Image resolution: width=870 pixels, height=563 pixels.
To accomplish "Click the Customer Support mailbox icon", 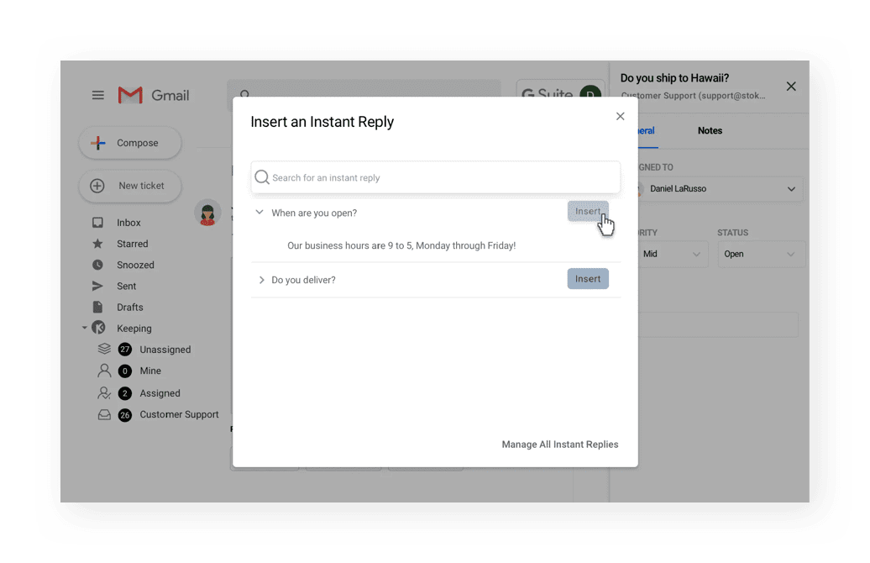I will click(104, 415).
